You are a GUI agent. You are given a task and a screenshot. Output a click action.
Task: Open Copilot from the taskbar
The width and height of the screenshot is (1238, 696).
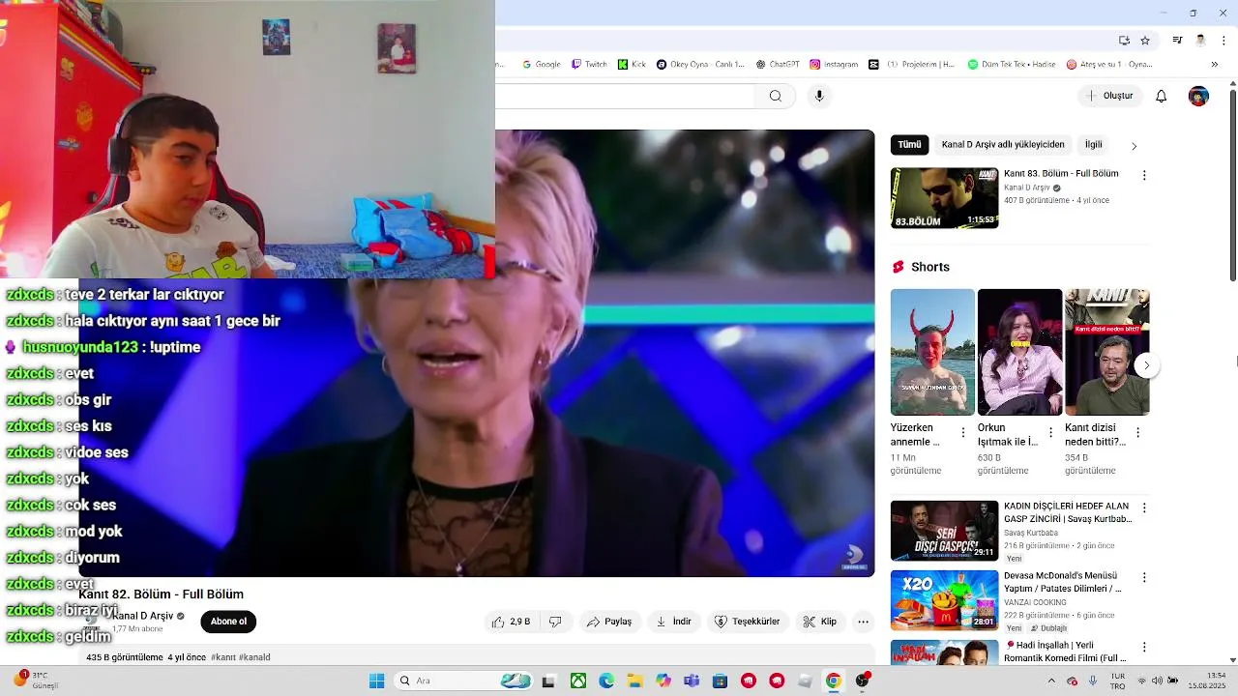(663, 681)
